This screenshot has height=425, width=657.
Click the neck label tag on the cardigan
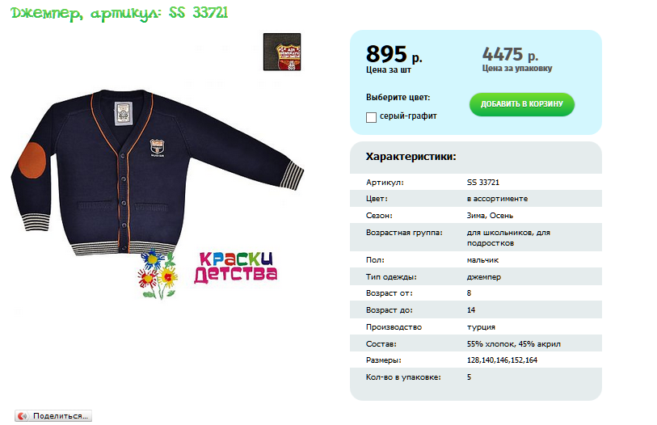click(x=123, y=114)
